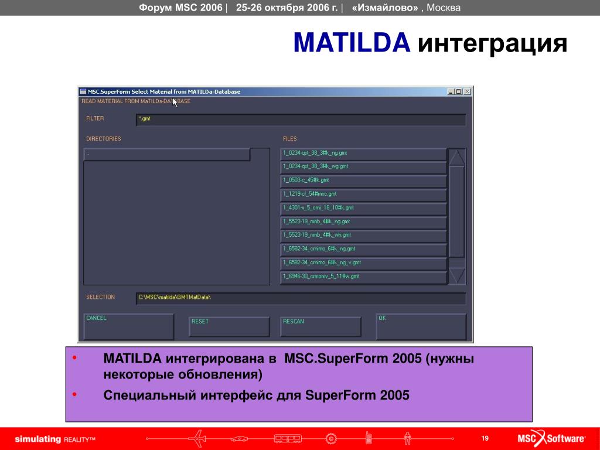Click the RESET button

[x=229, y=327]
